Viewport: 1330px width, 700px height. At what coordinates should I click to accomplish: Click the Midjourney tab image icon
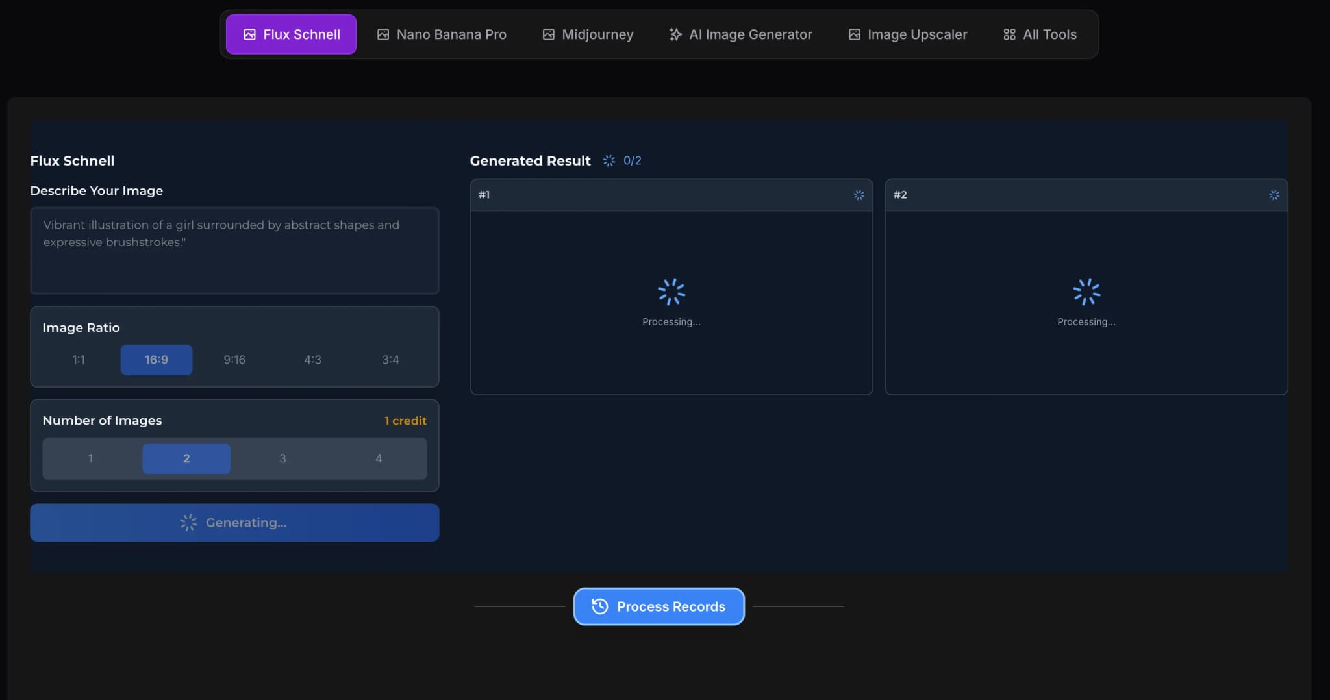tap(549, 34)
